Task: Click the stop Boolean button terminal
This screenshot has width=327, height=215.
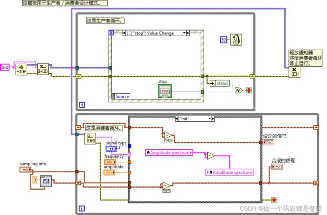Action: [x=165, y=91]
